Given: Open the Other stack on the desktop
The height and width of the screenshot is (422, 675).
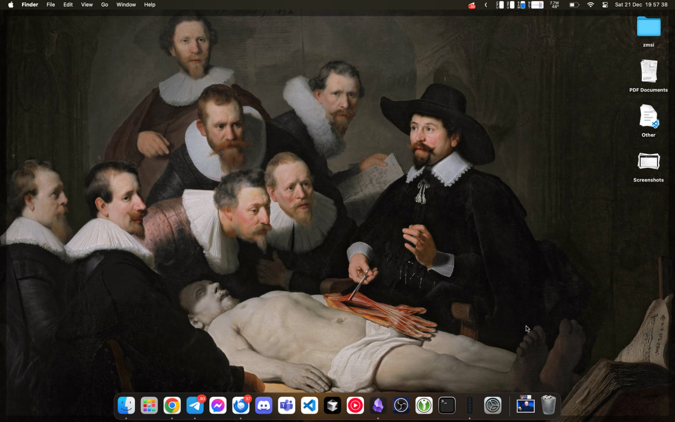Looking at the screenshot, I should coord(649,121).
